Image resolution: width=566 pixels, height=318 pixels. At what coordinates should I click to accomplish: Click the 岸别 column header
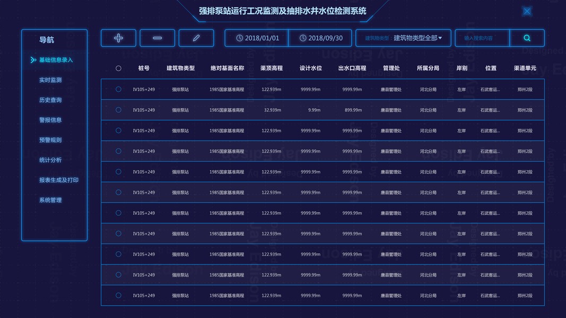[462, 68]
